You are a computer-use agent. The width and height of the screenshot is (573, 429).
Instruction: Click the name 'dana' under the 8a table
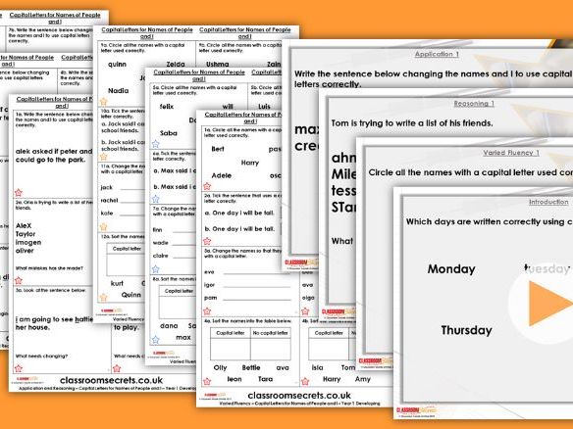point(169,326)
